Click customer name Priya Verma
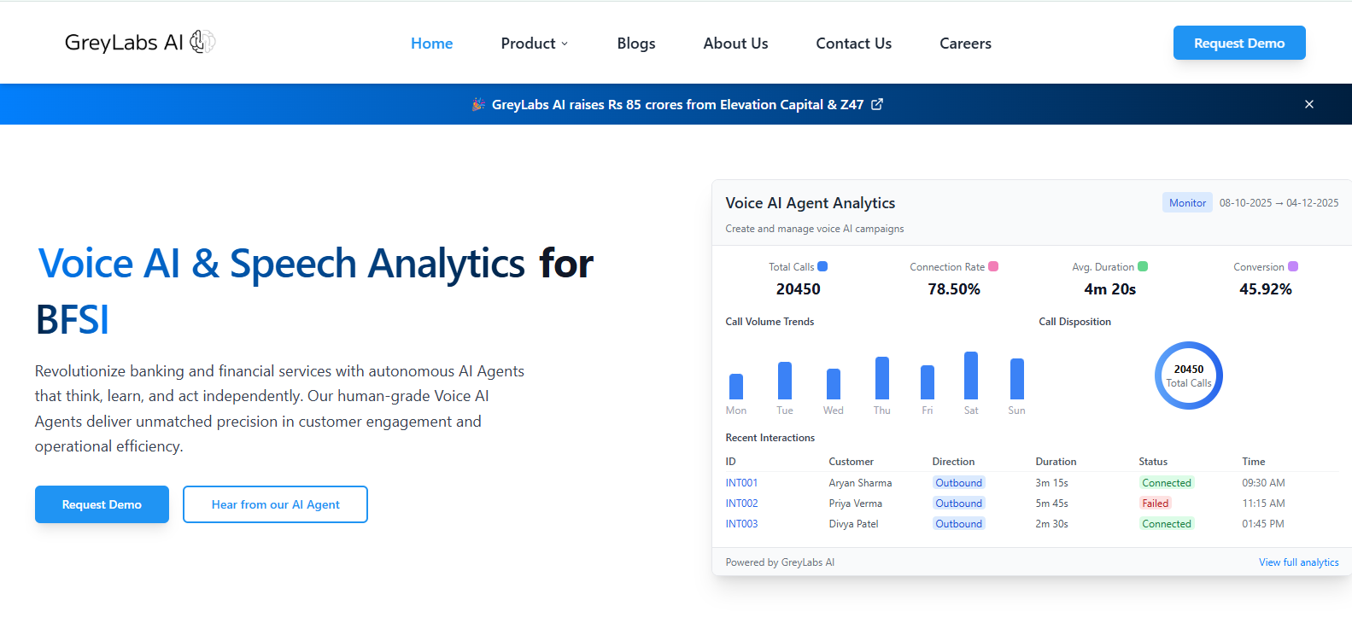Viewport: 1352px width, 623px height. [855, 504]
